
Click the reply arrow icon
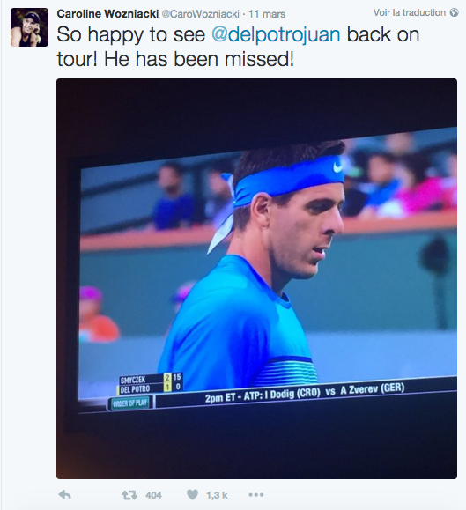click(64, 495)
